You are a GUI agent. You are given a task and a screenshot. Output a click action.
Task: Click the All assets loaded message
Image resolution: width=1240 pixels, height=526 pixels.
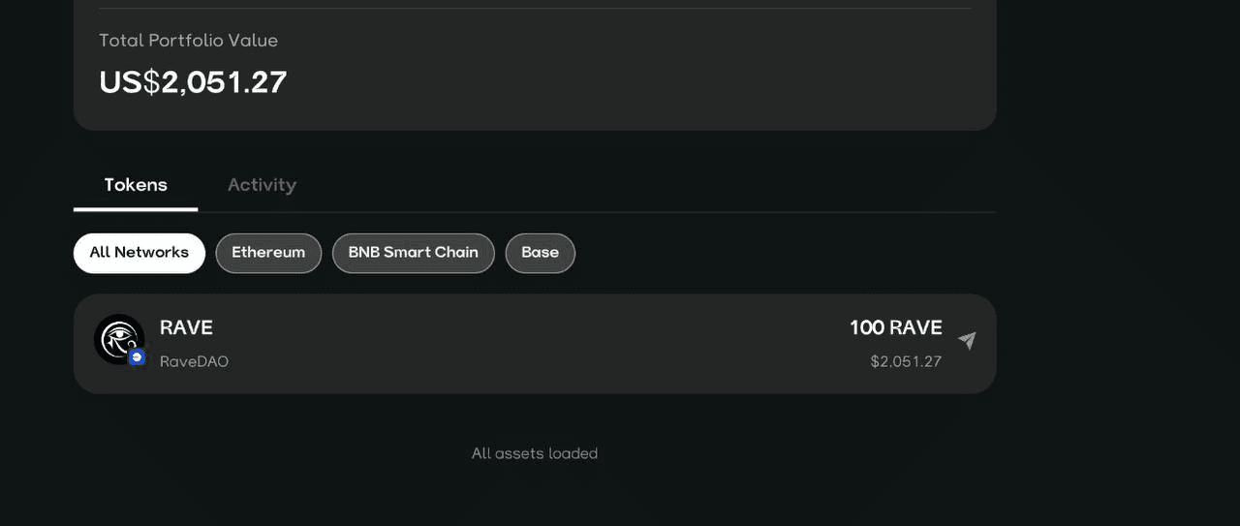click(535, 453)
